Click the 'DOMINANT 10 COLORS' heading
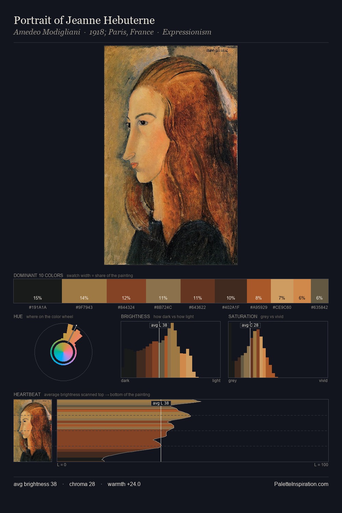Screen dimensions: 342x513 [38, 275]
